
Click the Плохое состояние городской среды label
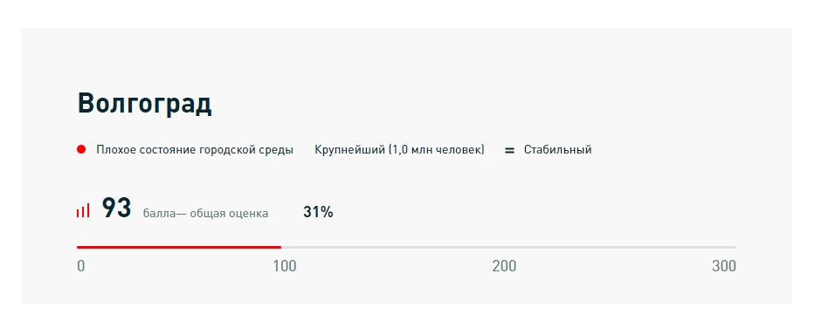[x=195, y=150]
